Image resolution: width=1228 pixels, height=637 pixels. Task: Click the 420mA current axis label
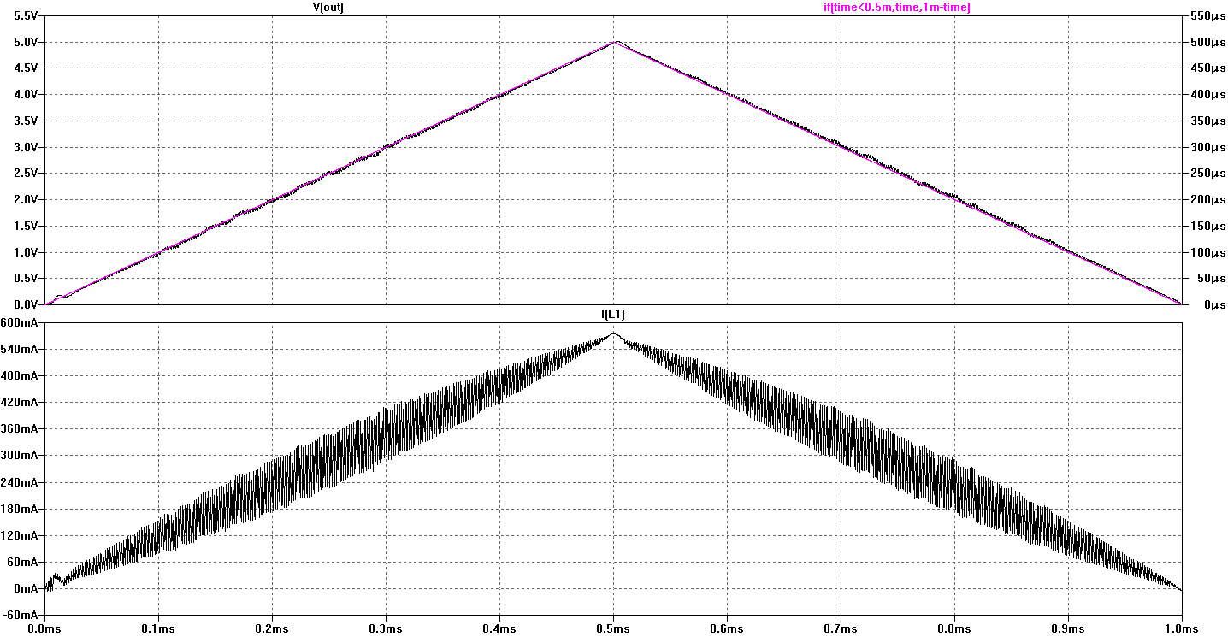click(21, 403)
